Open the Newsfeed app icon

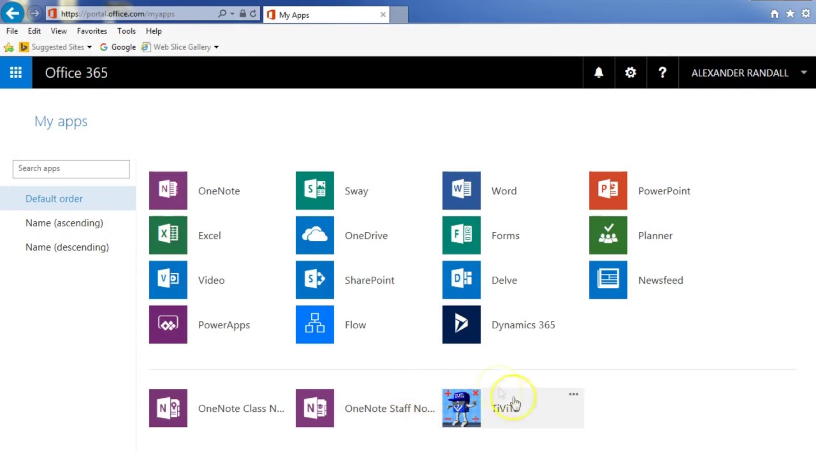(608, 280)
